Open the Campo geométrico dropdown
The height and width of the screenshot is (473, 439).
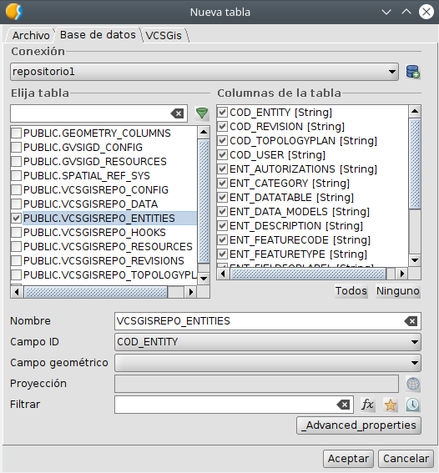(x=268, y=363)
